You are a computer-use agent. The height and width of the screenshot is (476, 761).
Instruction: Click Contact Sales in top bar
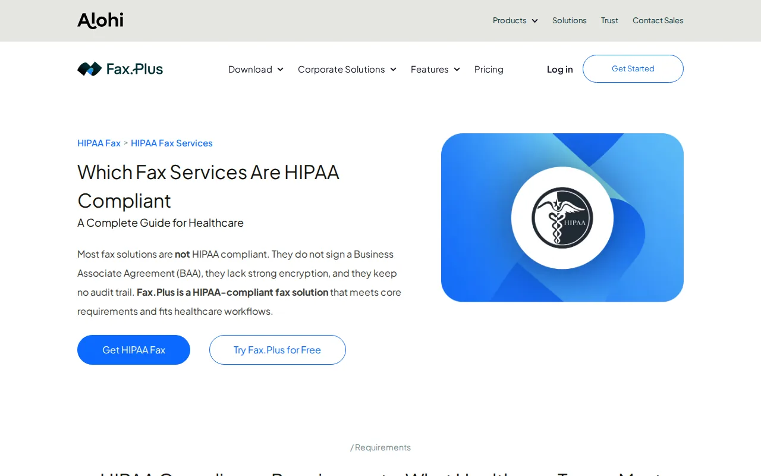point(658,20)
